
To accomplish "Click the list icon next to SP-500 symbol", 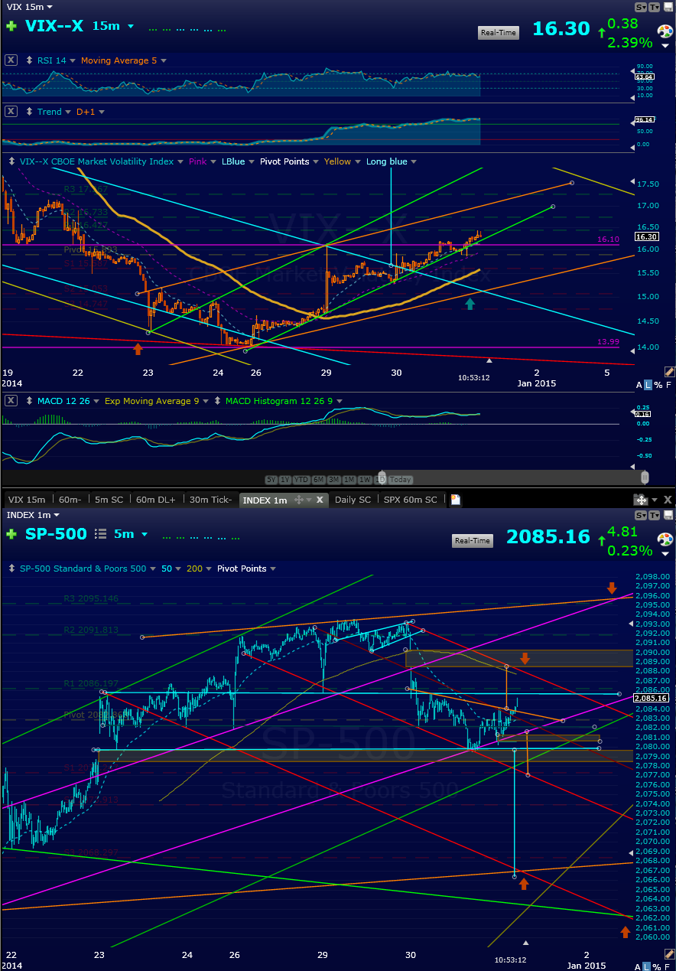I will pyautogui.click(x=101, y=534).
